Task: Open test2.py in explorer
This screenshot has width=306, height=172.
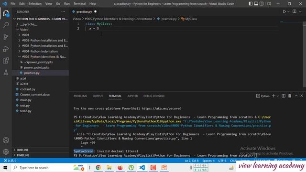Action: click(40, 111)
